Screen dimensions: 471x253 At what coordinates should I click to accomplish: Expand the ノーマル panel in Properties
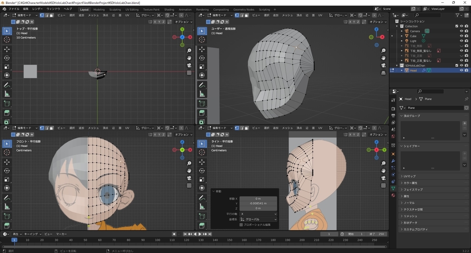point(434,203)
